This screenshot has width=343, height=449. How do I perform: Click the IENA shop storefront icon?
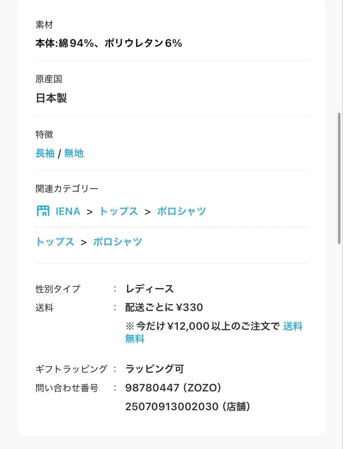[x=43, y=211]
